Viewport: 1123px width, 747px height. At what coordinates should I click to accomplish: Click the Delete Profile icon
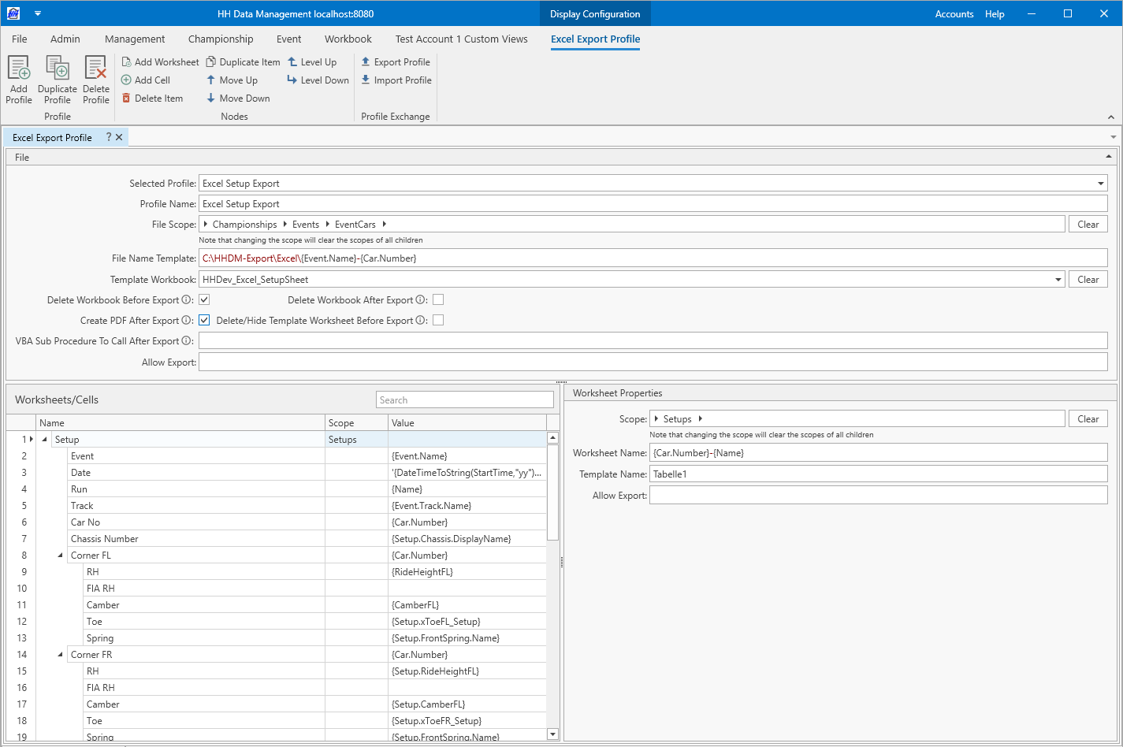(x=95, y=69)
